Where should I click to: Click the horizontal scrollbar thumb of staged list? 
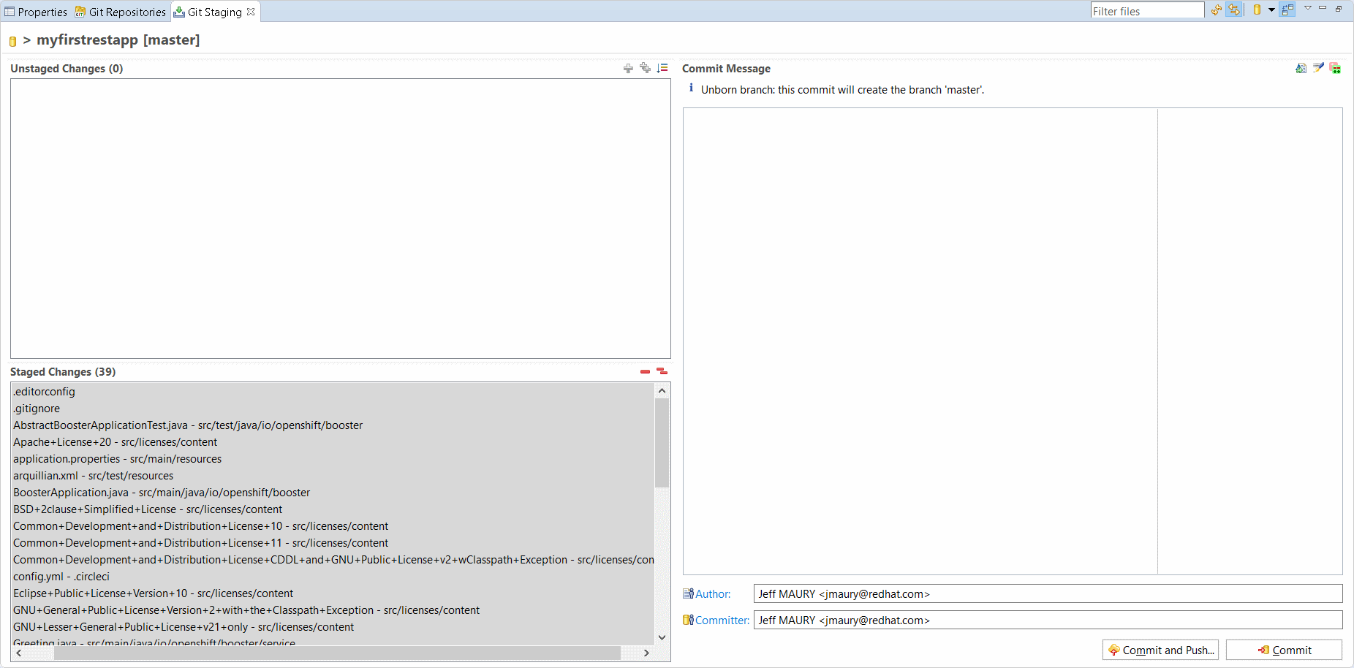[x=337, y=653]
